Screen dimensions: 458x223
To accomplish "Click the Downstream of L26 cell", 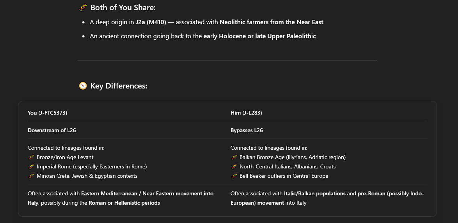I will click(x=52, y=130).
